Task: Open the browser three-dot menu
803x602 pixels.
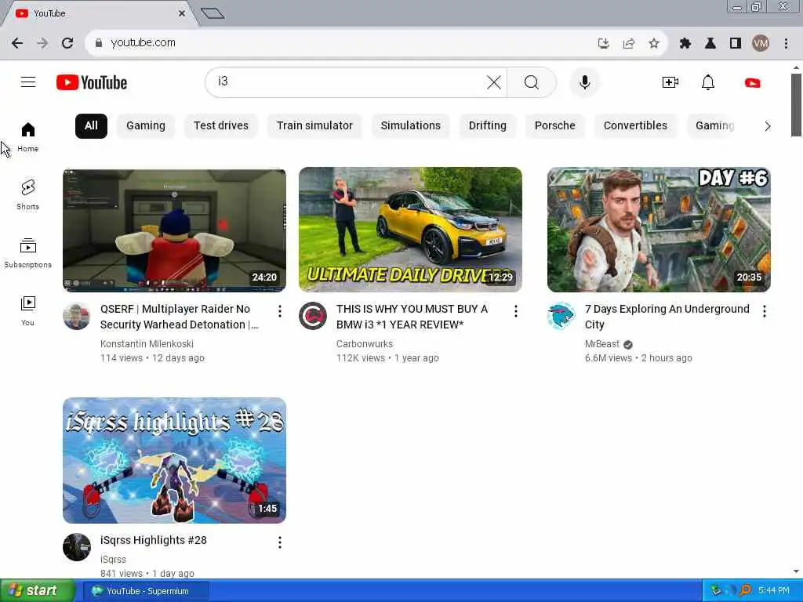Action: tap(786, 44)
